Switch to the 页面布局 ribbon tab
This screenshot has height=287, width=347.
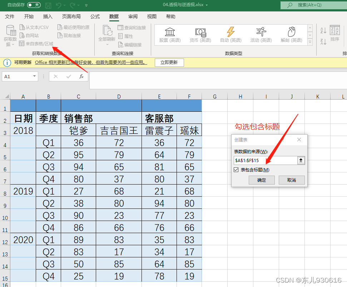(71, 16)
